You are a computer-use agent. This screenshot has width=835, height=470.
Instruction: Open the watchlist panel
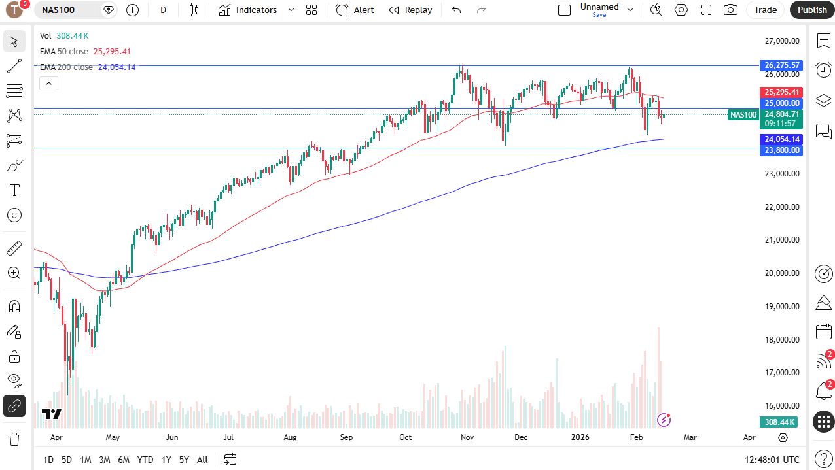coord(823,41)
